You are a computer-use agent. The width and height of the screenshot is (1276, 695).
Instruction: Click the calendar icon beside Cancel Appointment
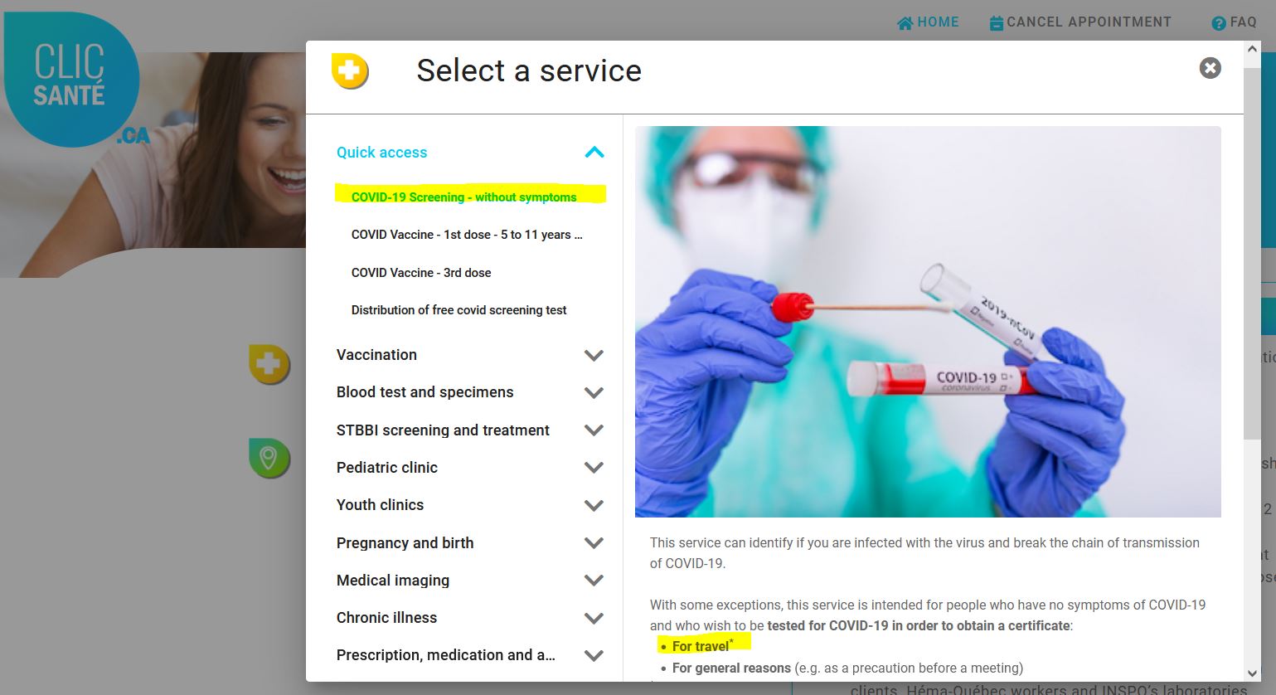point(997,23)
